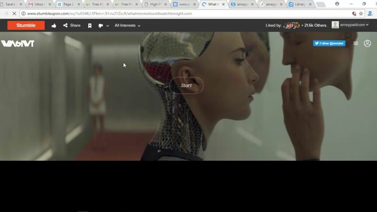The image size is (377, 212).
Task: Bookmark page via add-to-list icon
Action: click(x=90, y=25)
